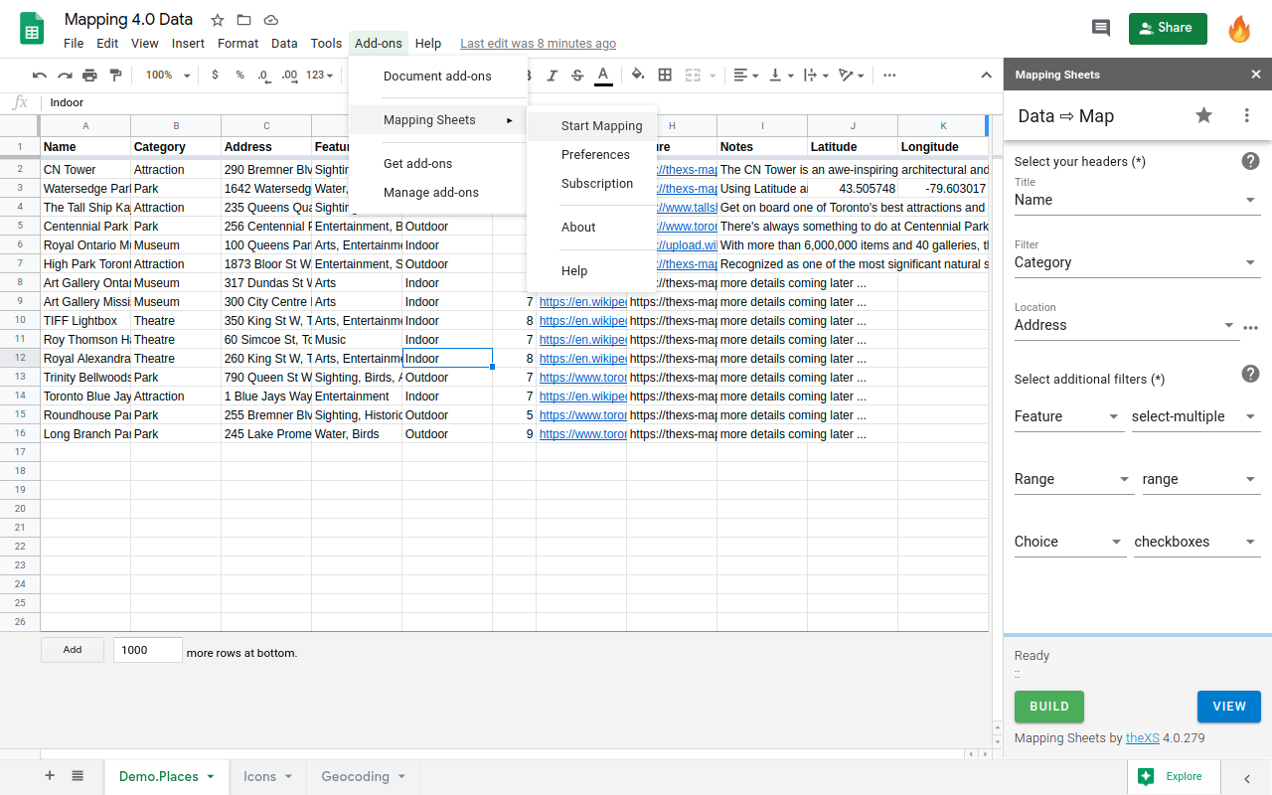
Task: Hide the menus with collapse arrow
Action: [986, 75]
